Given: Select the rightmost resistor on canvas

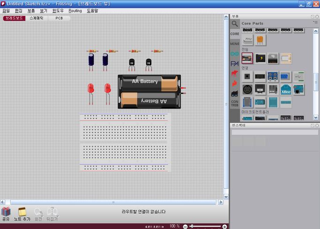Looking at the screenshot, I should tap(157, 51).
